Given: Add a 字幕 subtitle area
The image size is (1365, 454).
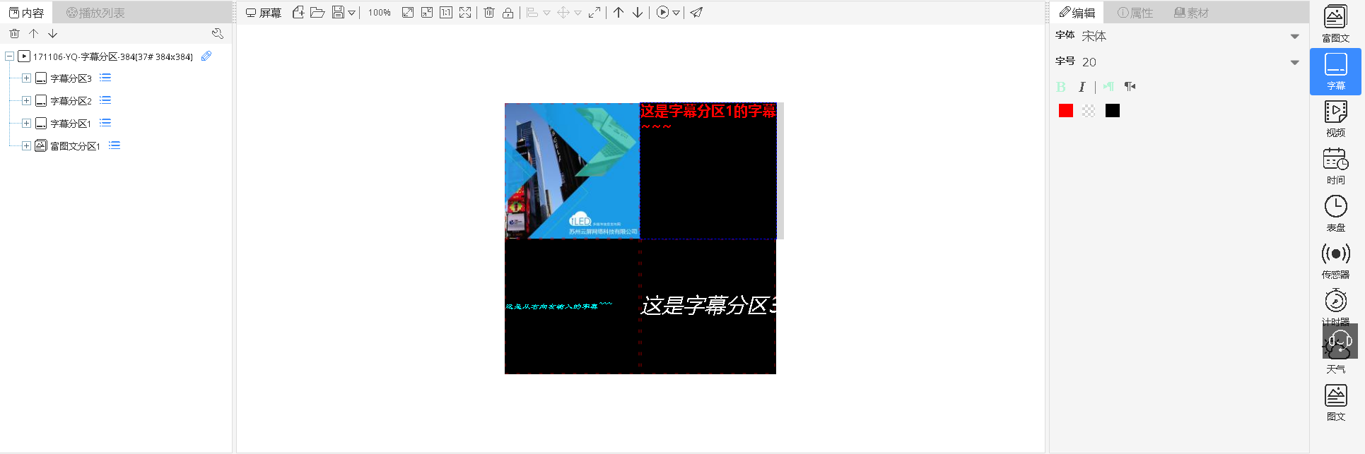Looking at the screenshot, I should 1335,71.
